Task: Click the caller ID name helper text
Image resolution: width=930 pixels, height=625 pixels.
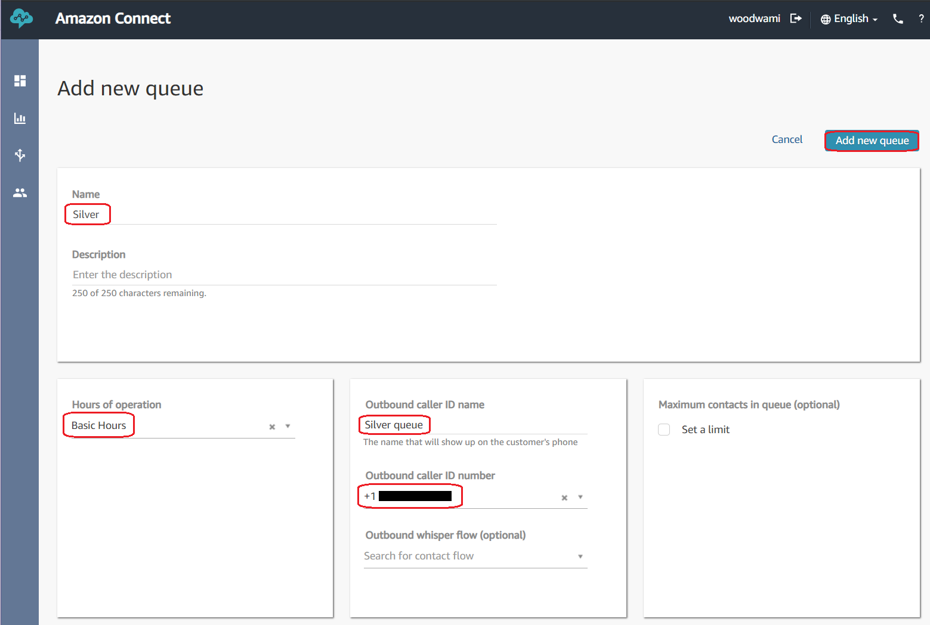Action: tap(470, 442)
